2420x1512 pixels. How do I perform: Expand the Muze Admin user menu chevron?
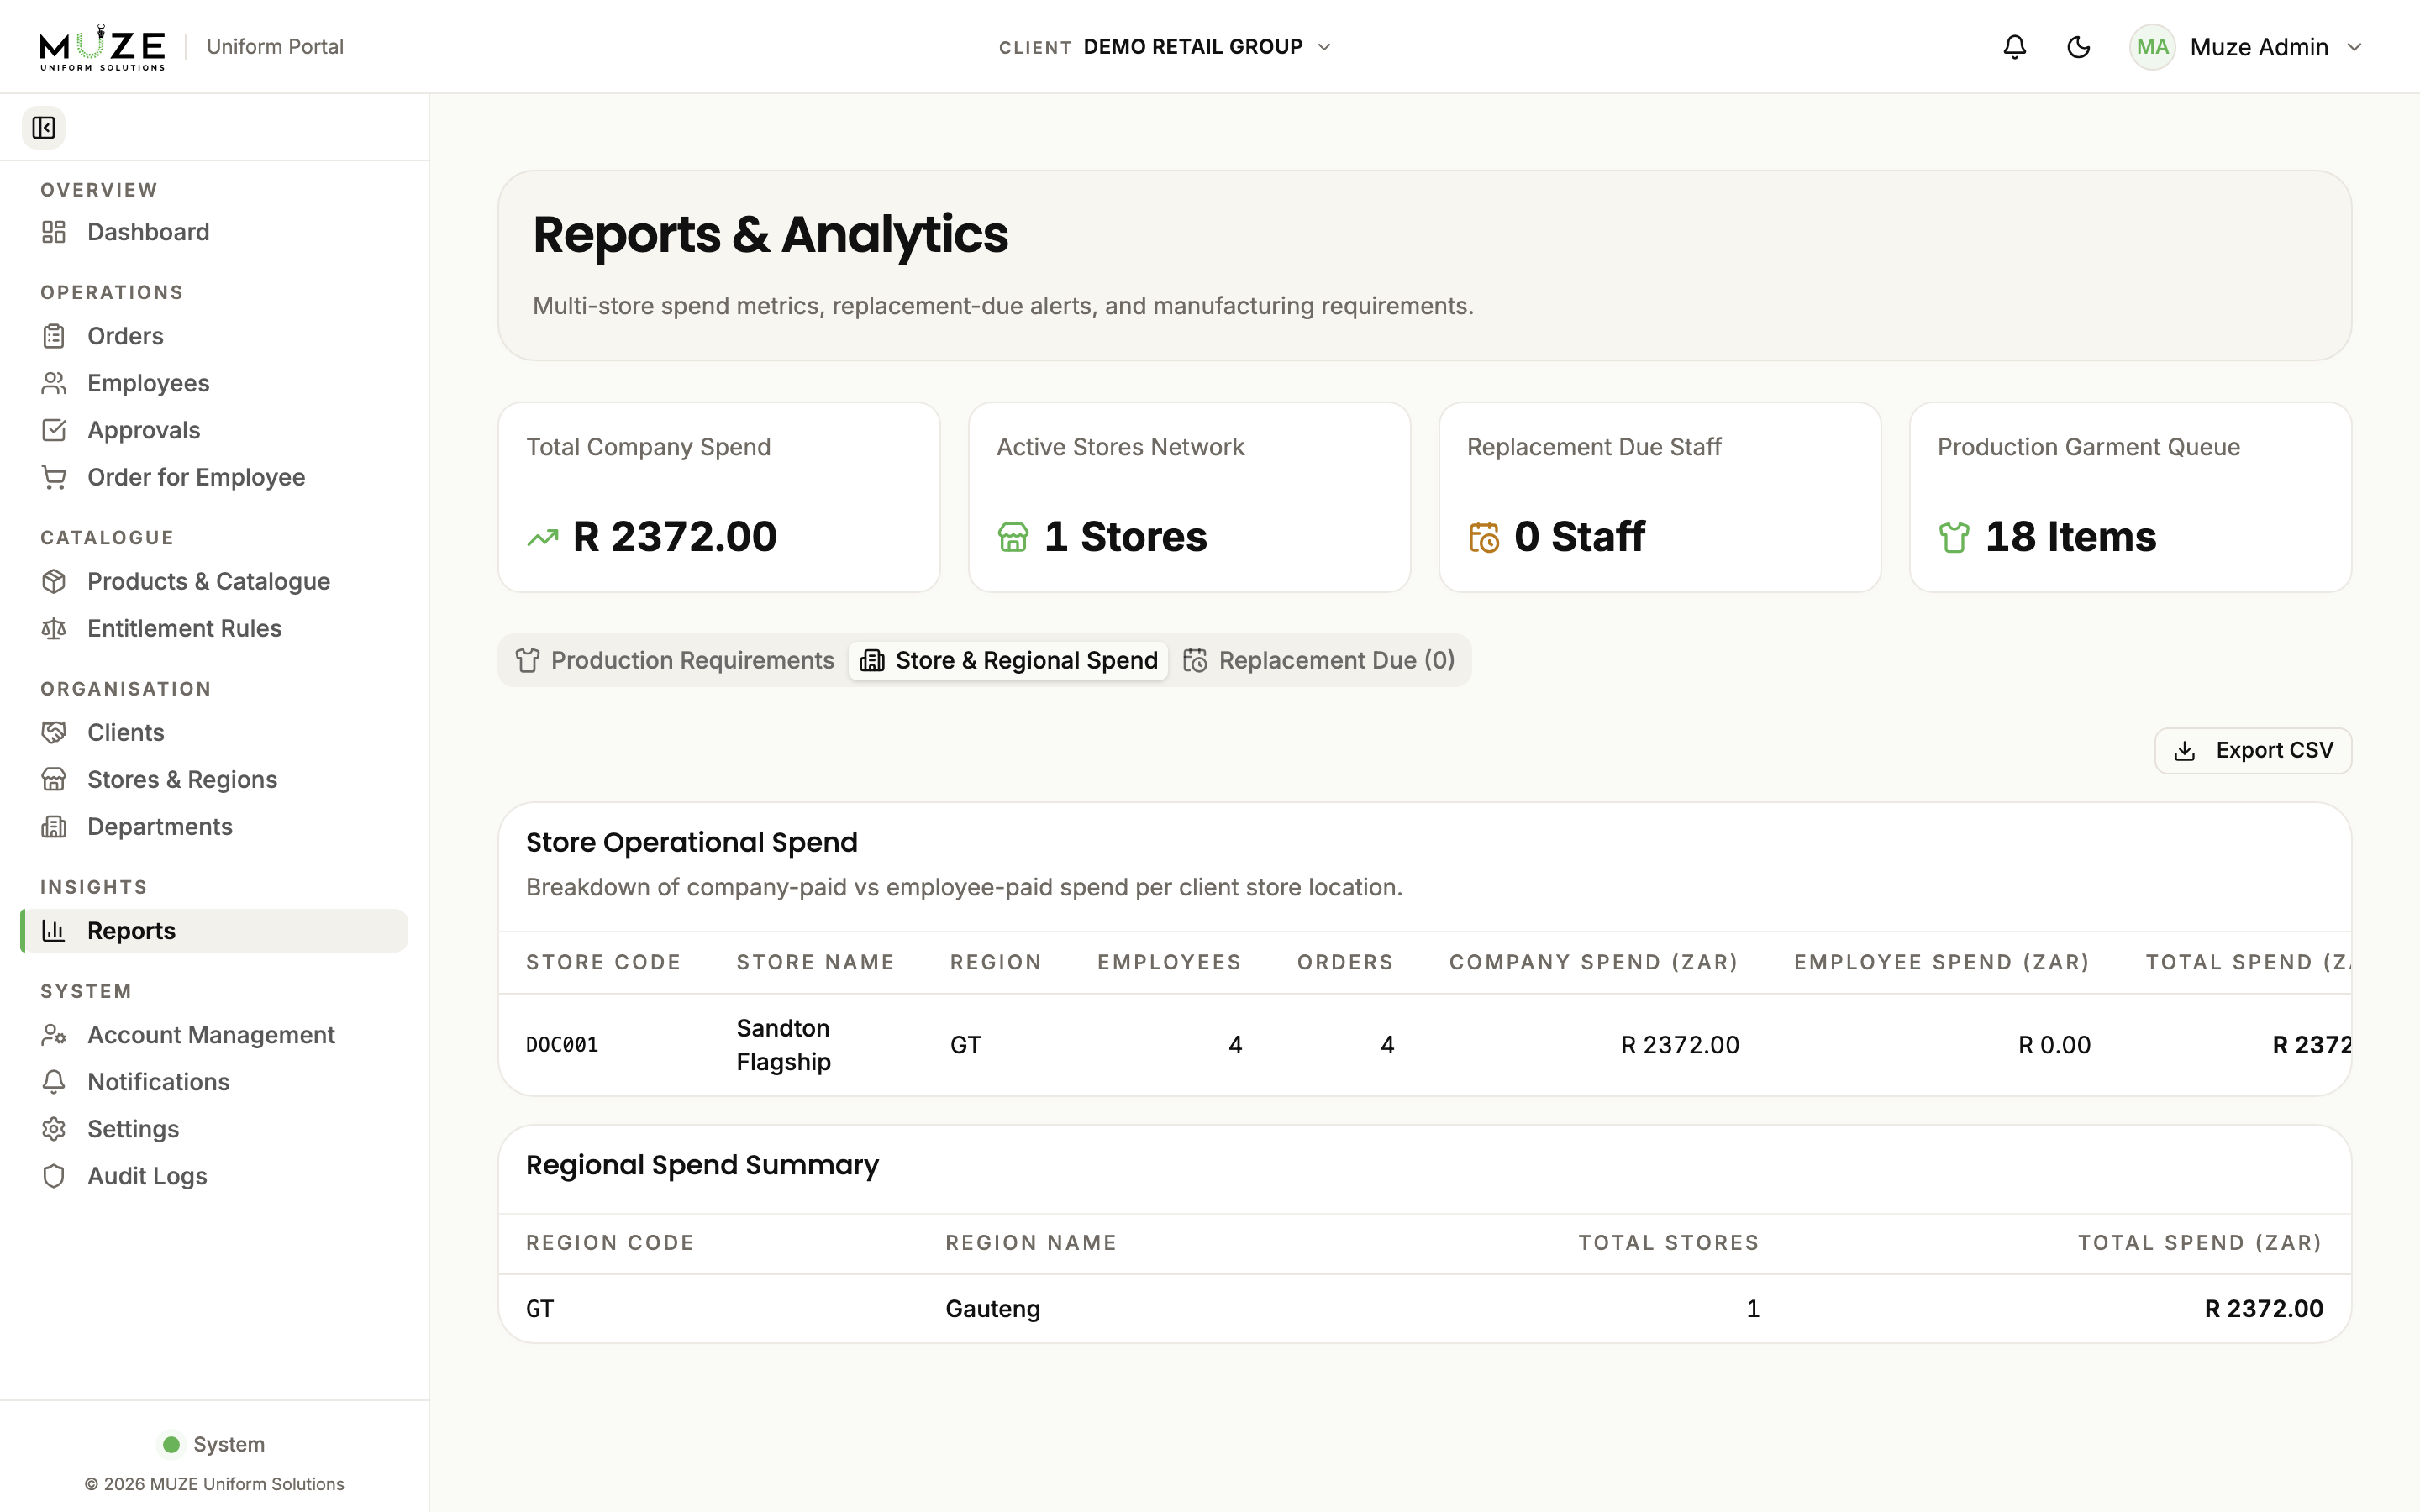tap(2354, 47)
